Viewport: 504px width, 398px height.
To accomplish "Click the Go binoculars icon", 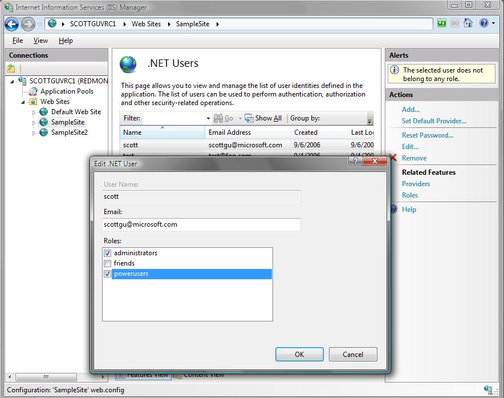I will coord(218,118).
